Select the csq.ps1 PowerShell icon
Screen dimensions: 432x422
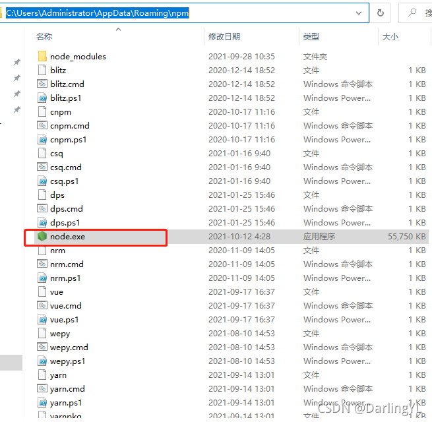42,181
